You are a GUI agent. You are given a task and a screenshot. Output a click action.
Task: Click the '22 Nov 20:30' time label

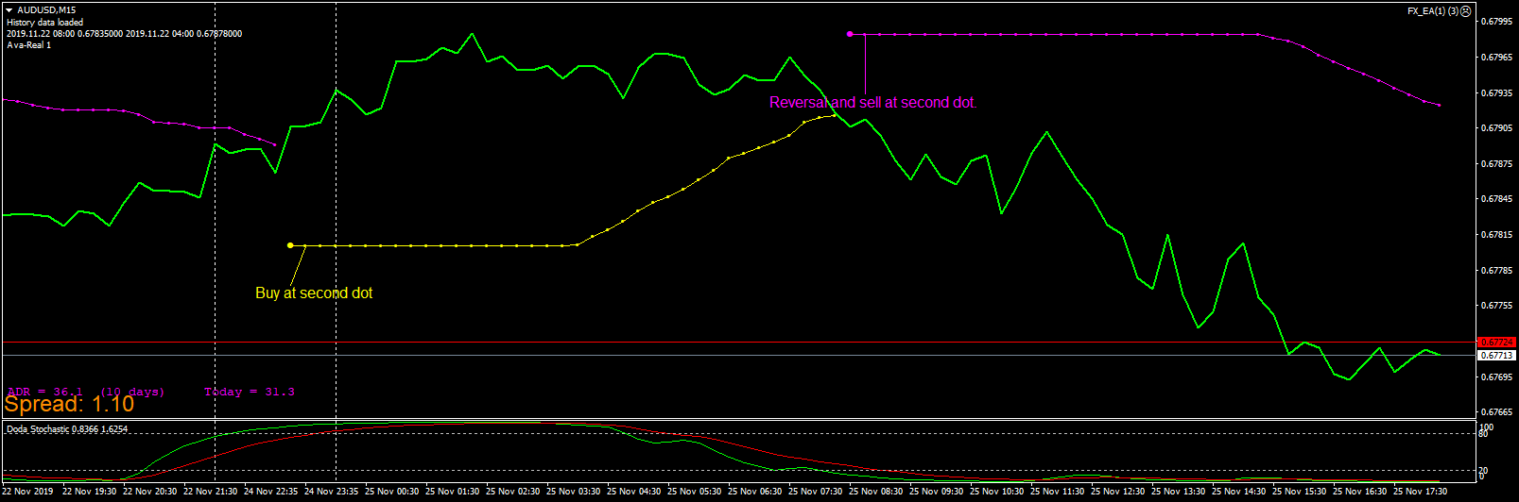point(150,491)
